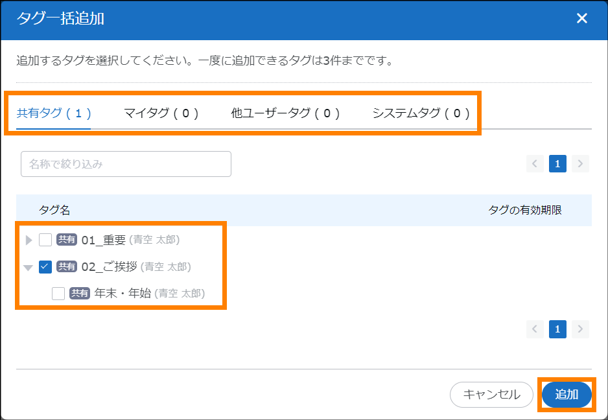Collapse the 02_ご挨拶 tag tree node
This screenshot has height=420, width=608.
[x=28, y=266]
